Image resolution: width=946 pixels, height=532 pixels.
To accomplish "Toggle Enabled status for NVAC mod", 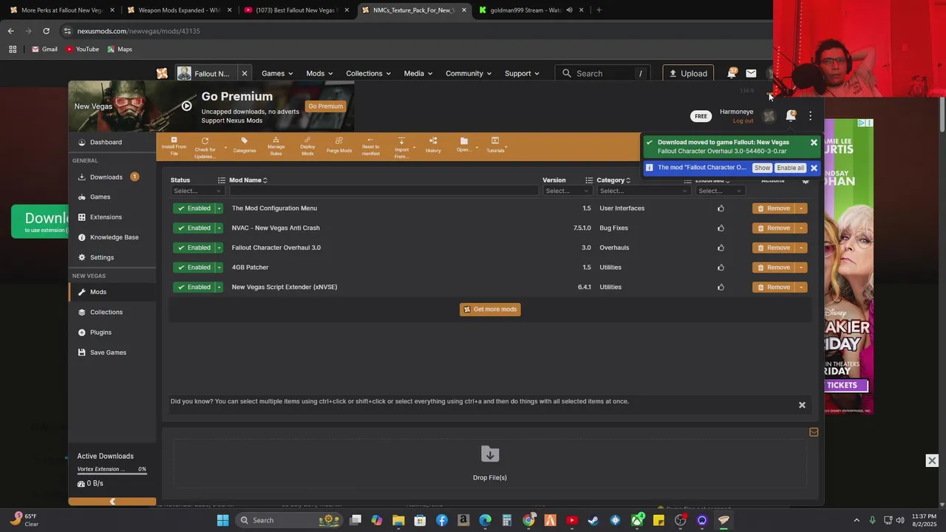I will pos(194,228).
